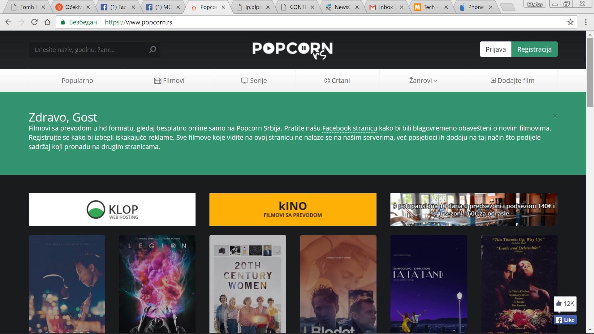Screen dimensions: 594x334
Task: Expand the Žanrovi dropdown
Action: [423, 80]
